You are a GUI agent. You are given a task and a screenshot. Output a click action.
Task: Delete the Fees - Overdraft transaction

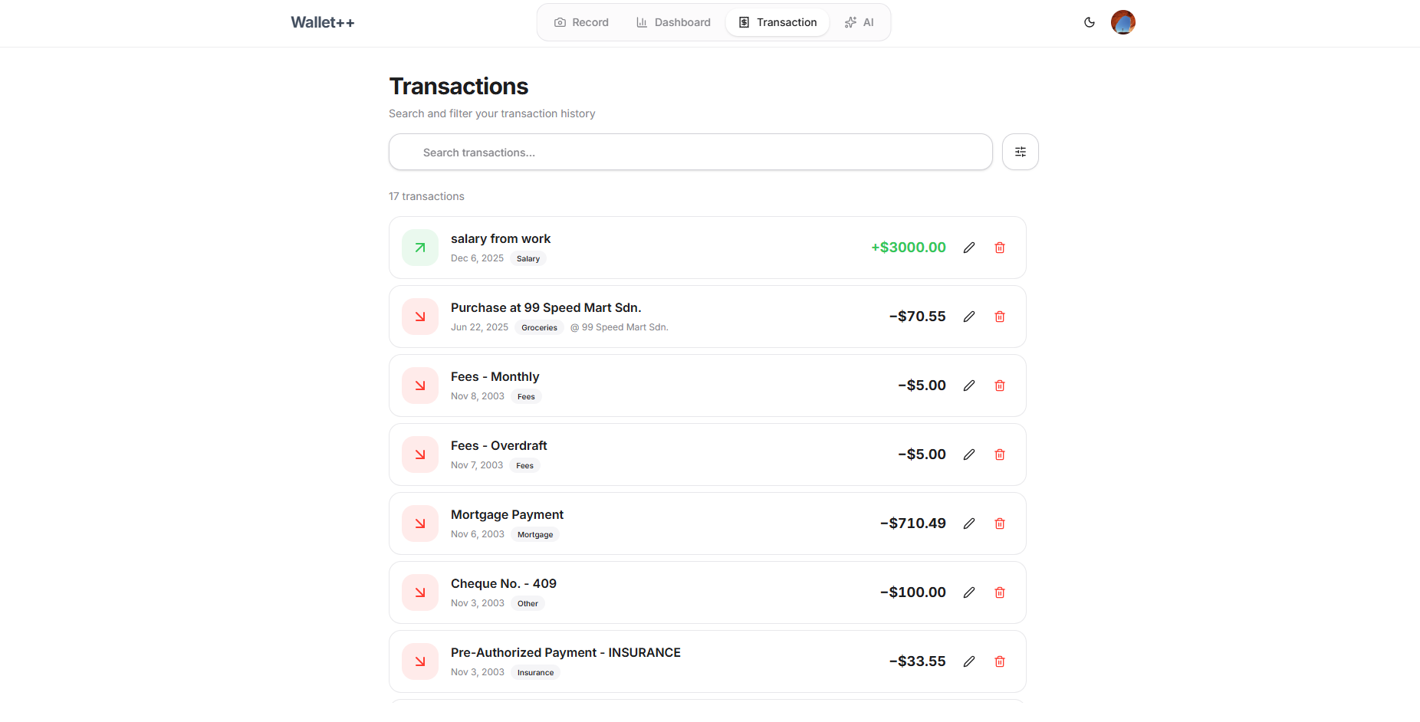tap(1000, 455)
